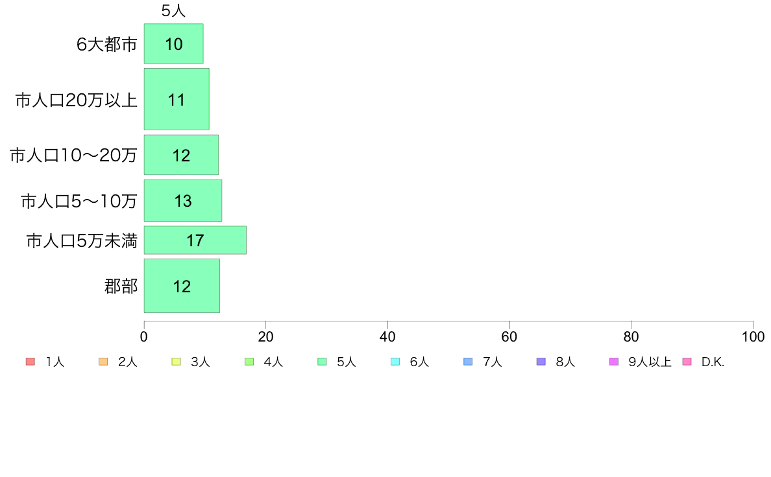Select the 市人口20万以上 bar showing 11
This screenshot has height=477, width=771.
pos(177,99)
